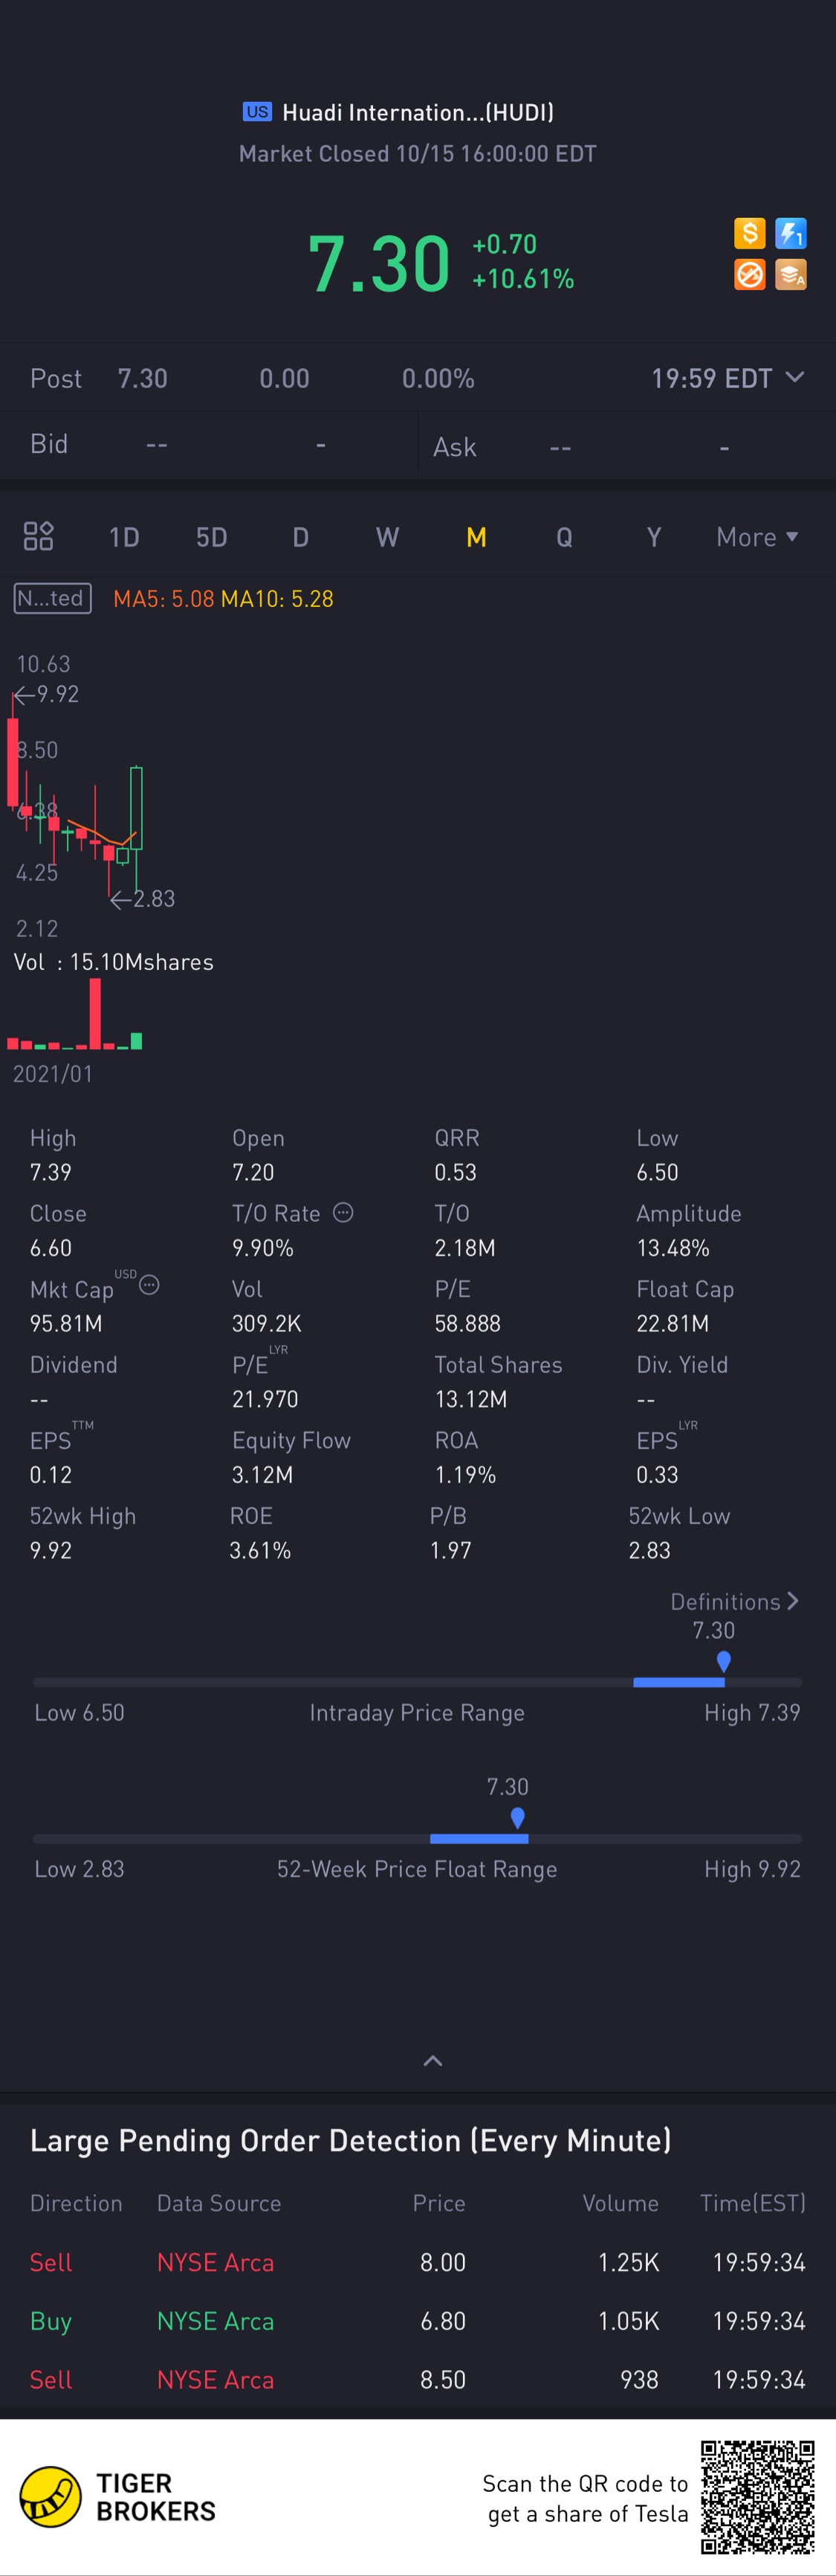This screenshot has height=2576, width=836.
Task: Tap the T/O Rate info icon
Action: (343, 1212)
